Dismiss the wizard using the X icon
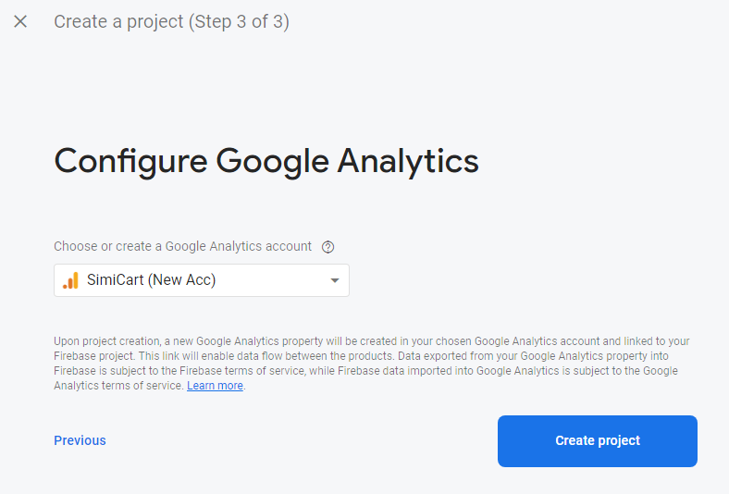Screen dimensions: 729x494 [x=20, y=21]
